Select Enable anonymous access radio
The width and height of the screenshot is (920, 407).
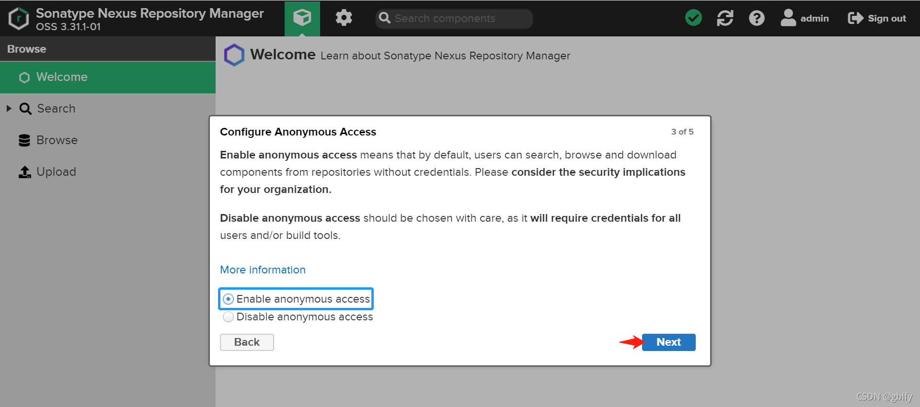tap(229, 299)
